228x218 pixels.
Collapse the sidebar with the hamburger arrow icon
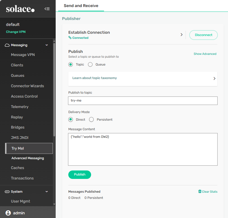(x=47, y=9)
